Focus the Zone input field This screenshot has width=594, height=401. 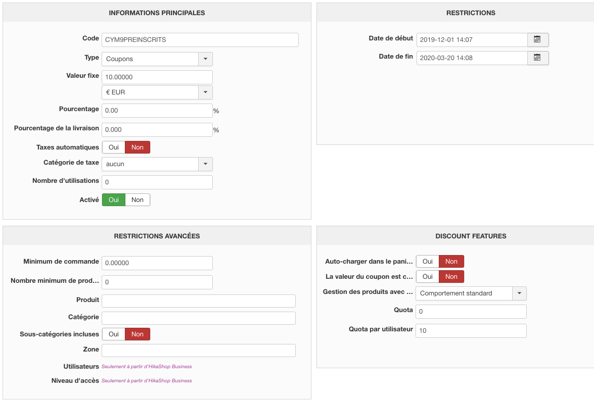(x=198, y=350)
